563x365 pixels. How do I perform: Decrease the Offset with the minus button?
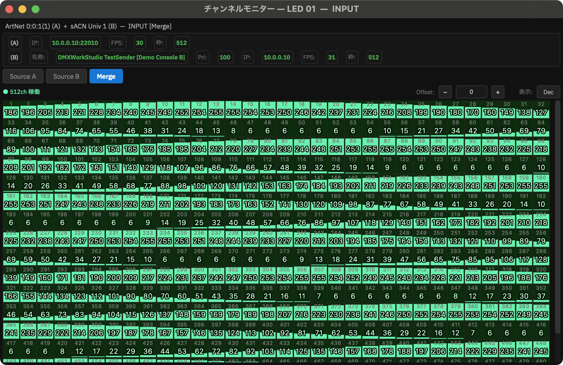[445, 92]
